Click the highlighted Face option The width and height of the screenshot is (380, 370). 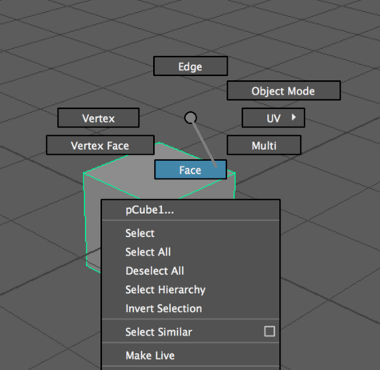pos(190,170)
